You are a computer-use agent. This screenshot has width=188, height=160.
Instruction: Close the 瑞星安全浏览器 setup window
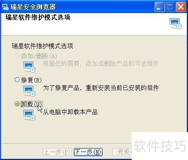tap(181, 7)
